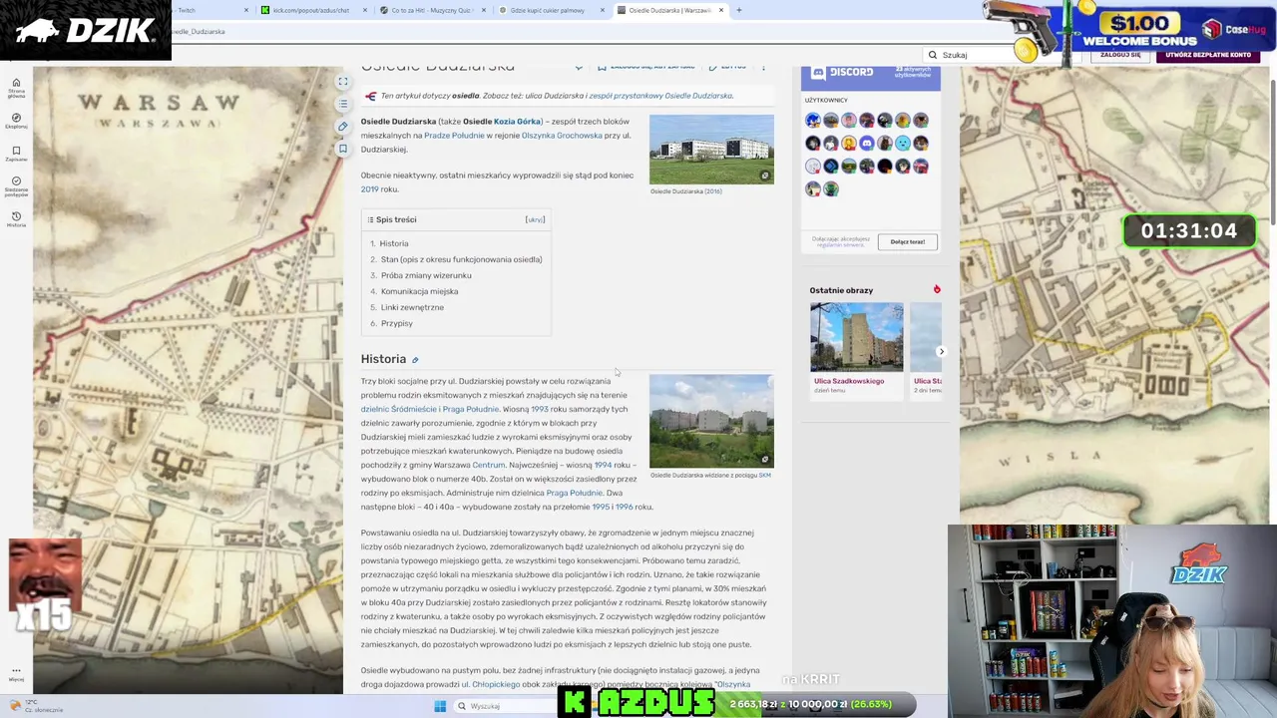Screen dimensions: 1277x718
Task: Switch to the kick.com popout chat tab
Action: [x=311, y=10]
